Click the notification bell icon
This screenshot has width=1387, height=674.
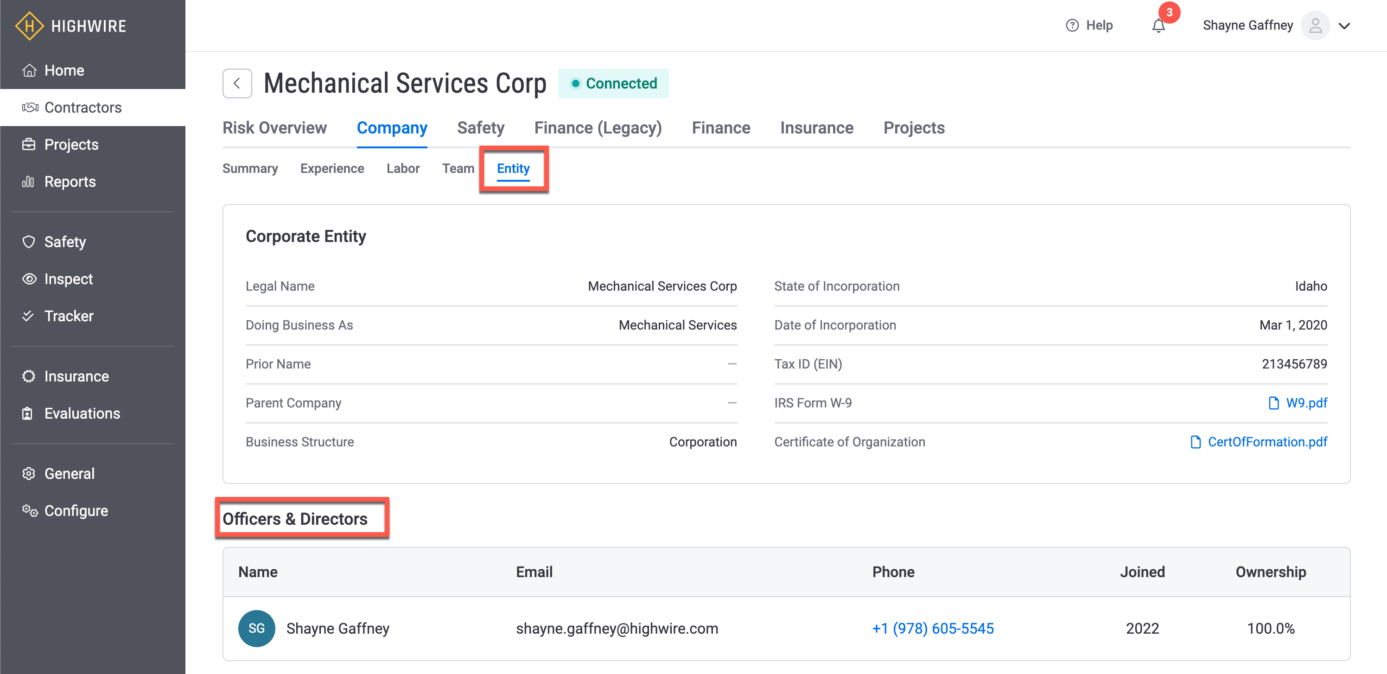click(x=1158, y=26)
